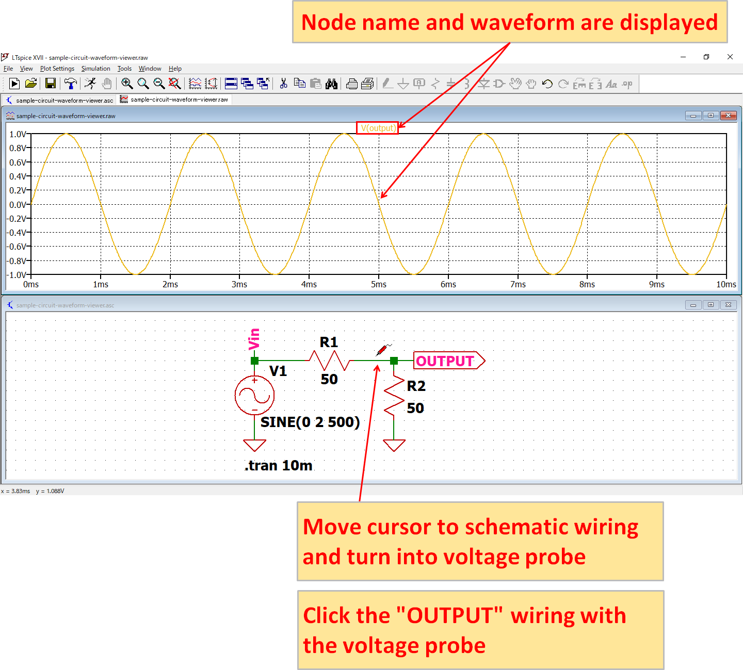Undo the last action
743x670 pixels.
(548, 84)
